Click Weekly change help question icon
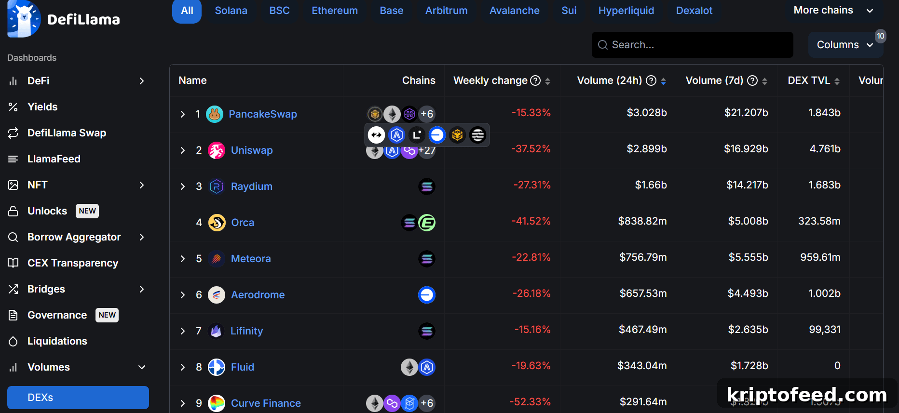This screenshot has height=413, width=899. coord(535,80)
